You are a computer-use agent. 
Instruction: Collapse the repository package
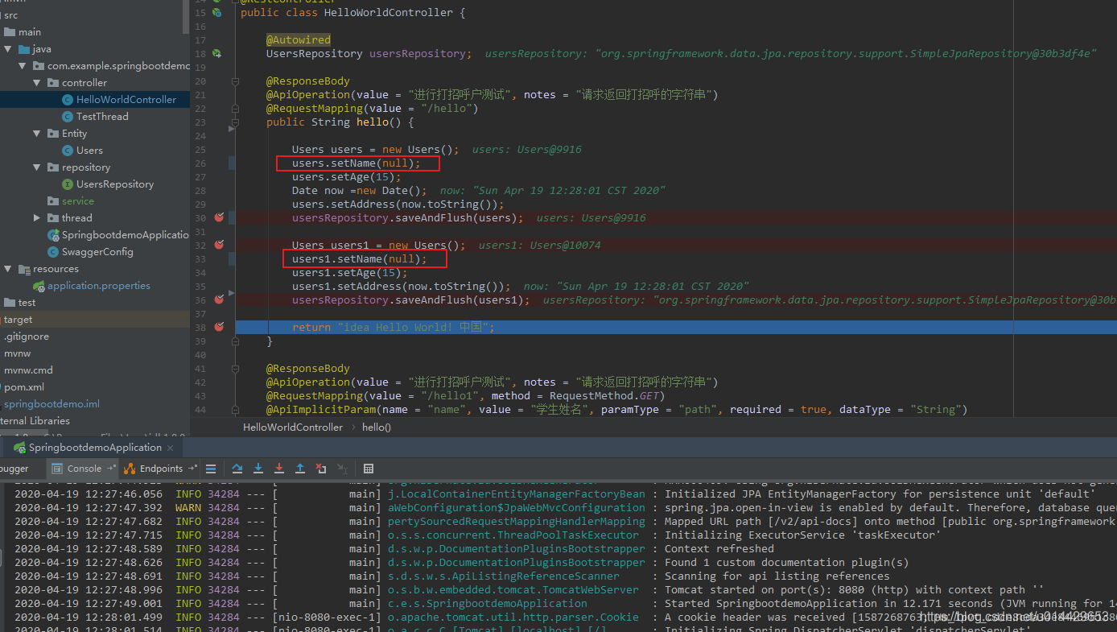tap(37, 167)
